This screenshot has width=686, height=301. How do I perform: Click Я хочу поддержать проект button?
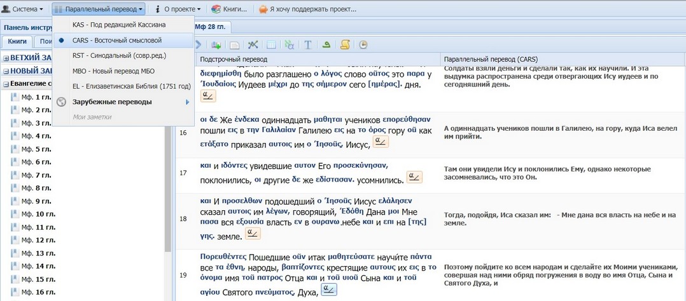(307, 9)
